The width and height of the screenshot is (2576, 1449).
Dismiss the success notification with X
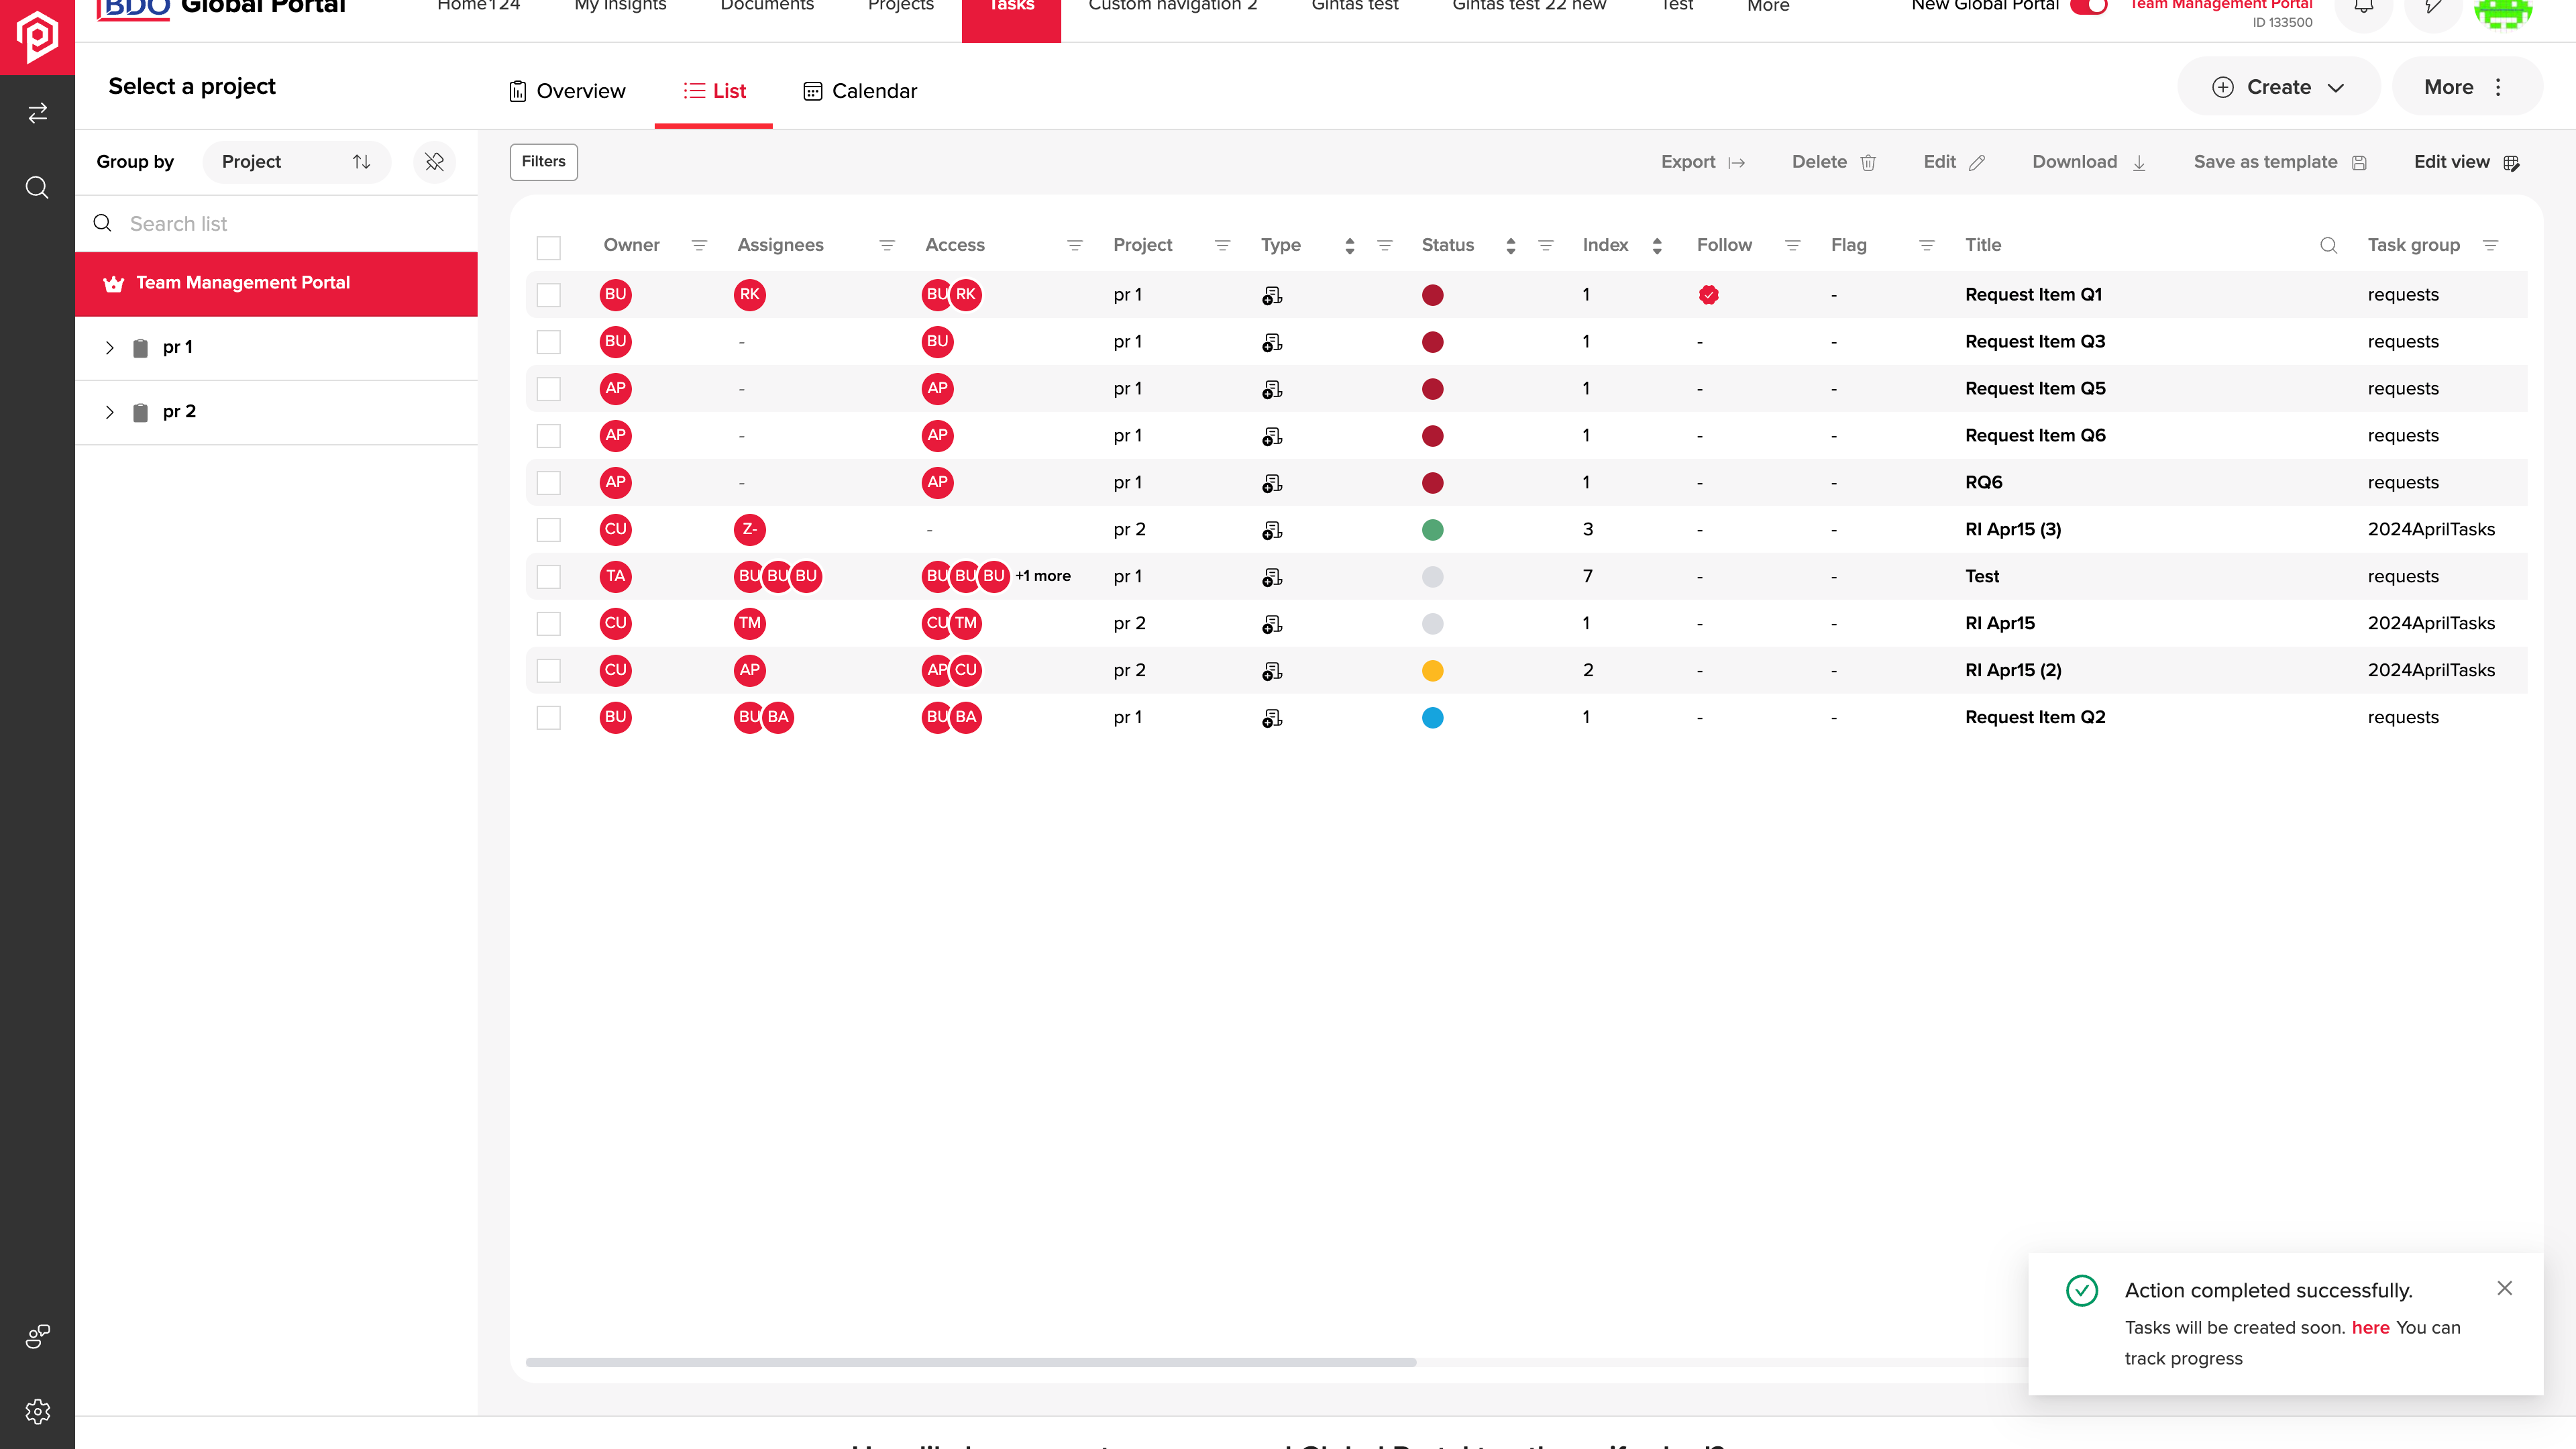(2504, 1288)
